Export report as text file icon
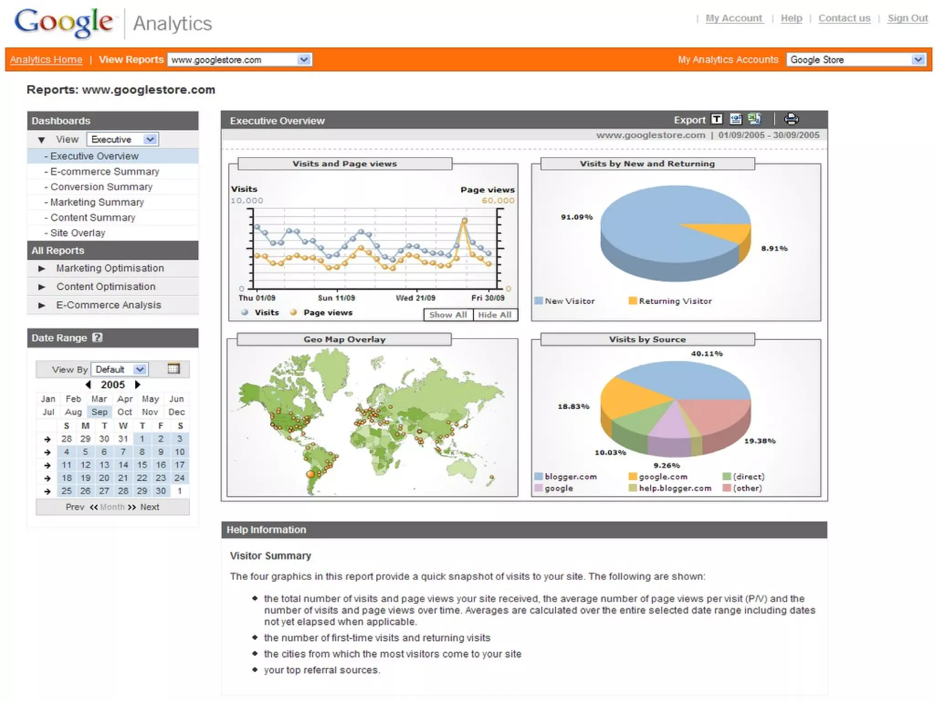935x701 pixels. (x=717, y=120)
